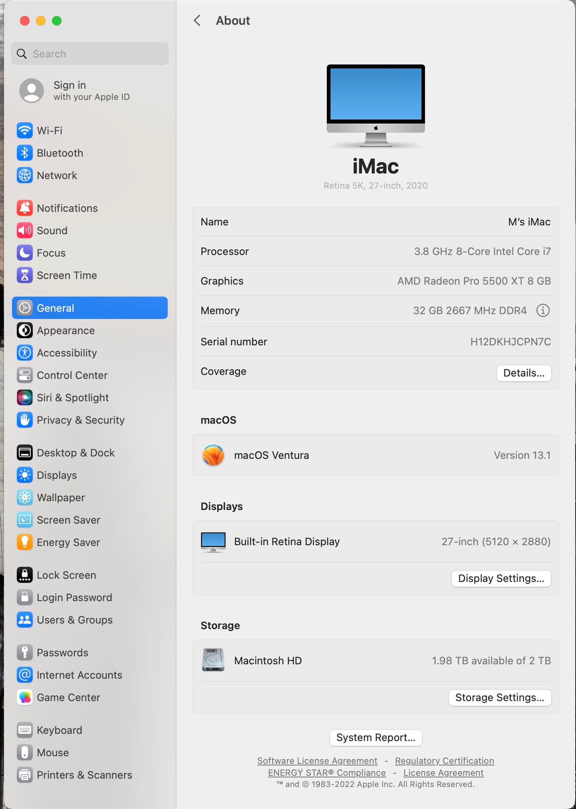Screen dimensions: 576x809
Task: Open the Software License Agreement link
Action: (317, 761)
